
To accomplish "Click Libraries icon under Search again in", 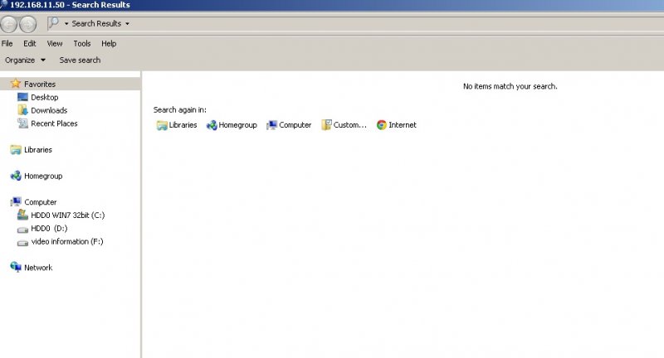I will pyautogui.click(x=162, y=125).
